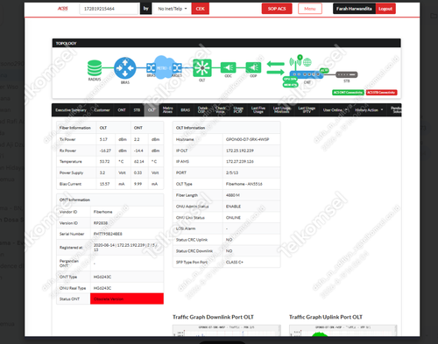Screen dimensions: 438x344
Task: Click the red Status ONT value cell
Action: tap(127, 298)
